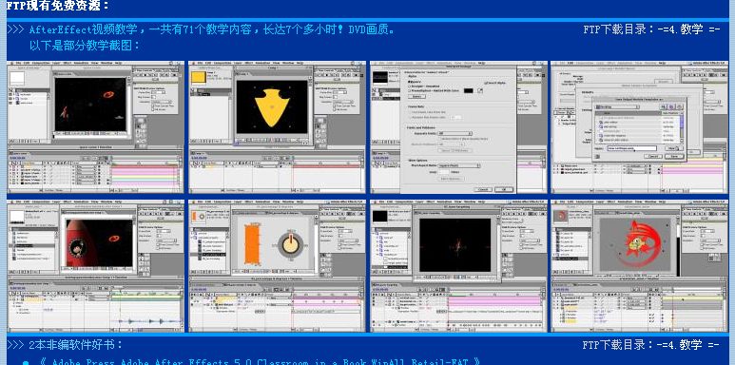This screenshot has height=365, width=735.
Task: Click the yellow comp thumbnail in project panel
Action: pos(200,77)
